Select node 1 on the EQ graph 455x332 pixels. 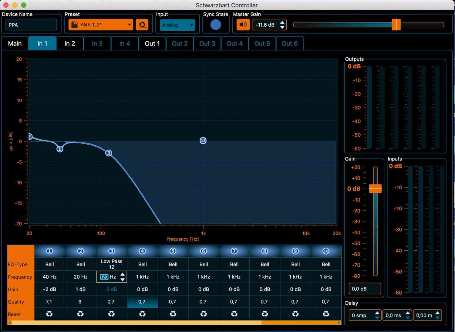[x=60, y=149]
